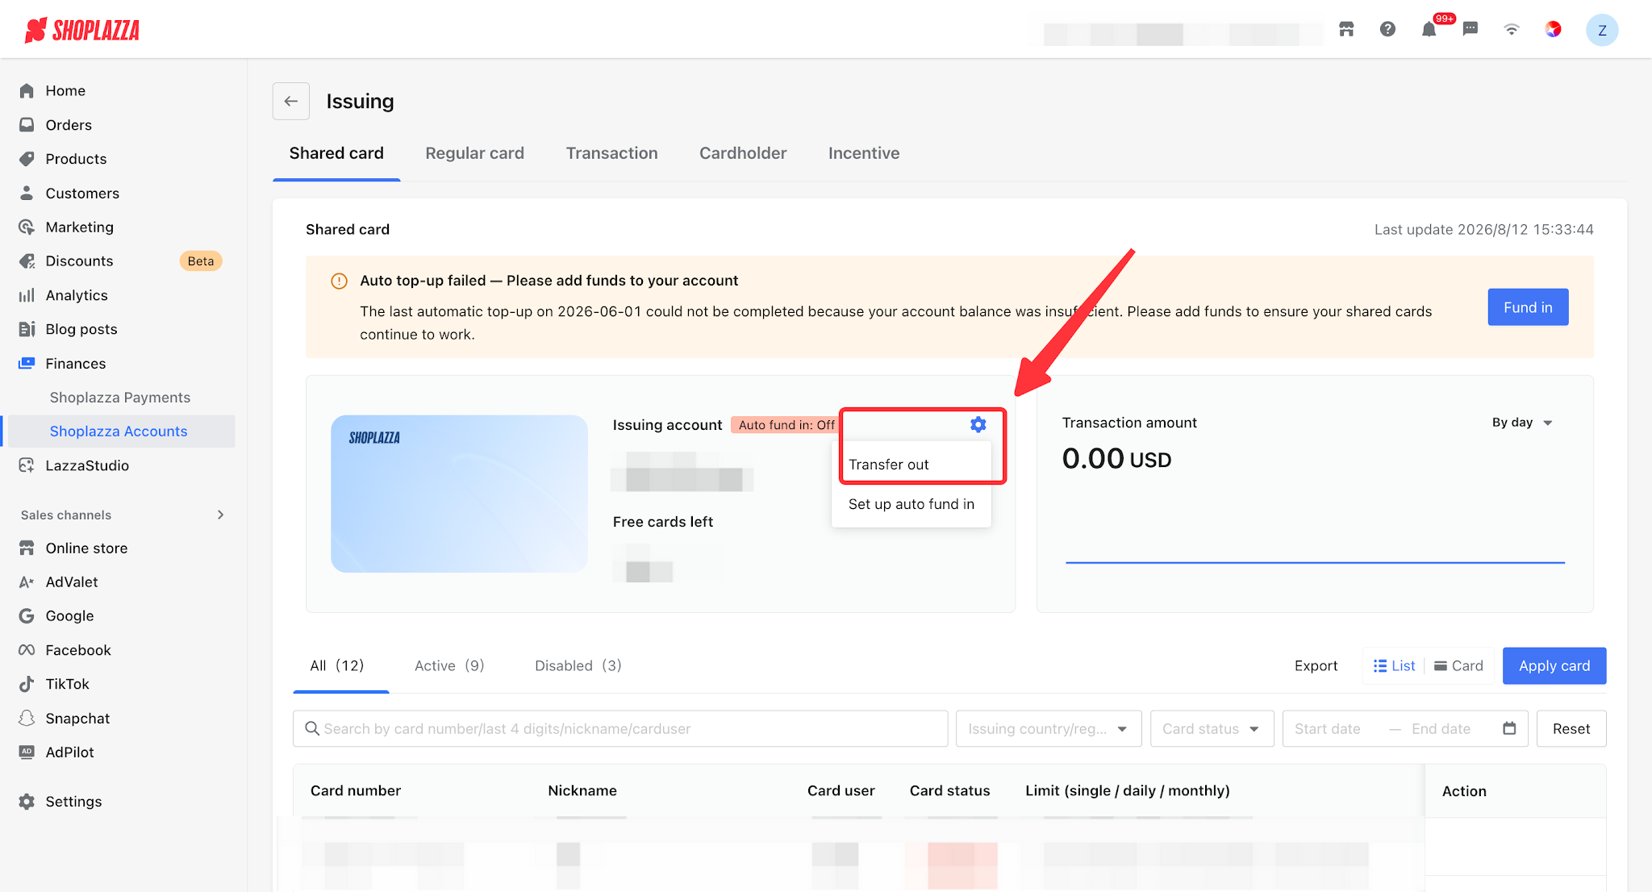Click the Marketing sidebar icon
1652x892 pixels.
(x=27, y=227)
